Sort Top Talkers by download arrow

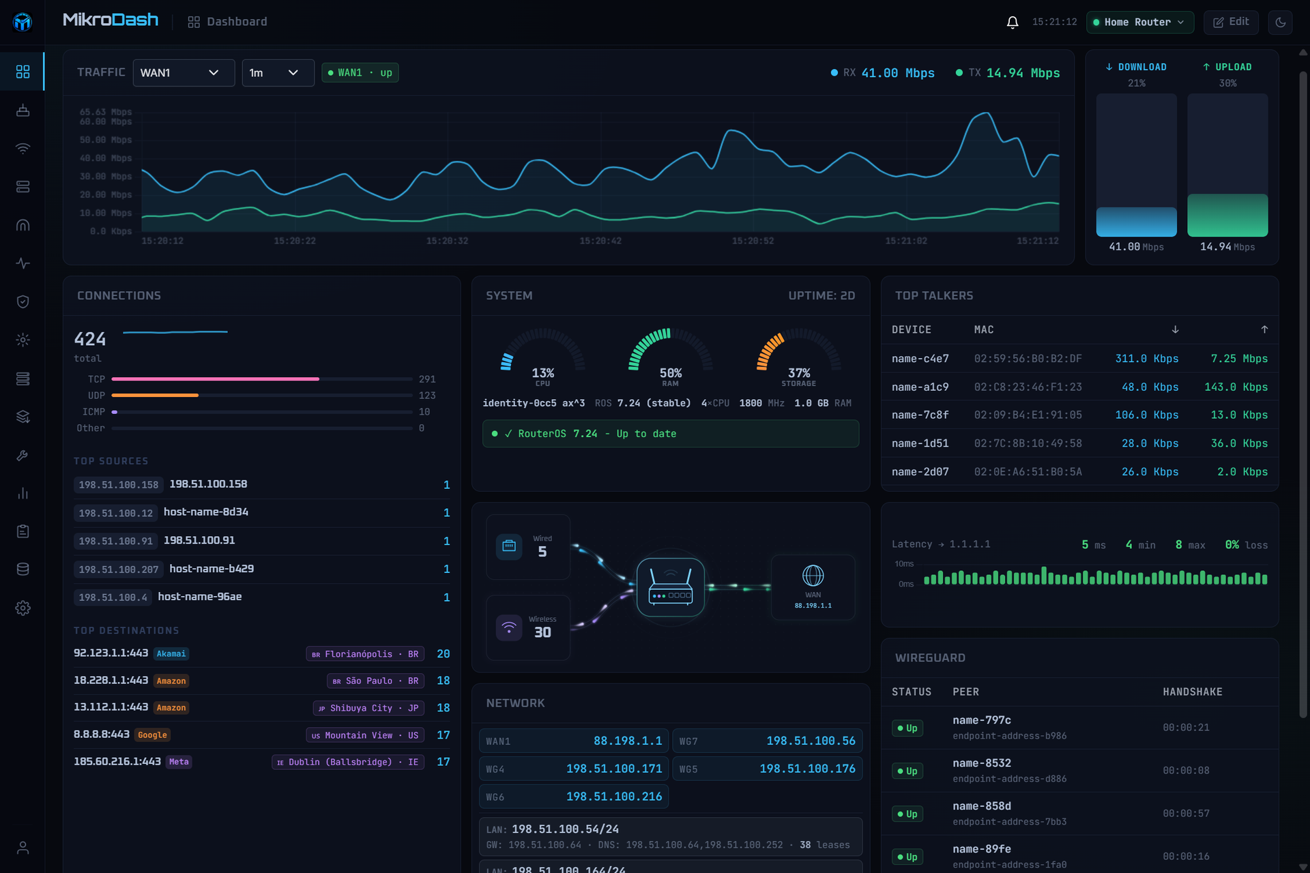coord(1175,329)
